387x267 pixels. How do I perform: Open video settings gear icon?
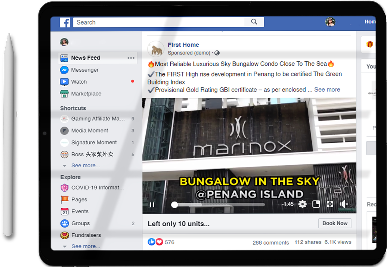tap(303, 204)
